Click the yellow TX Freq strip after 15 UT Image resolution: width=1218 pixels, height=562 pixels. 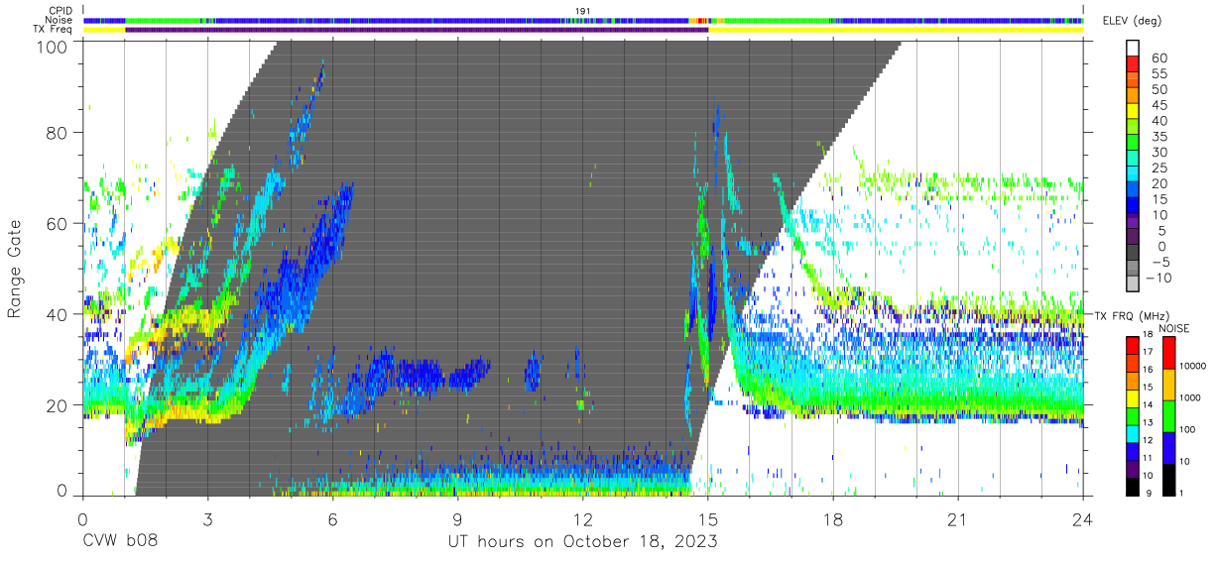[x=896, y=30]
